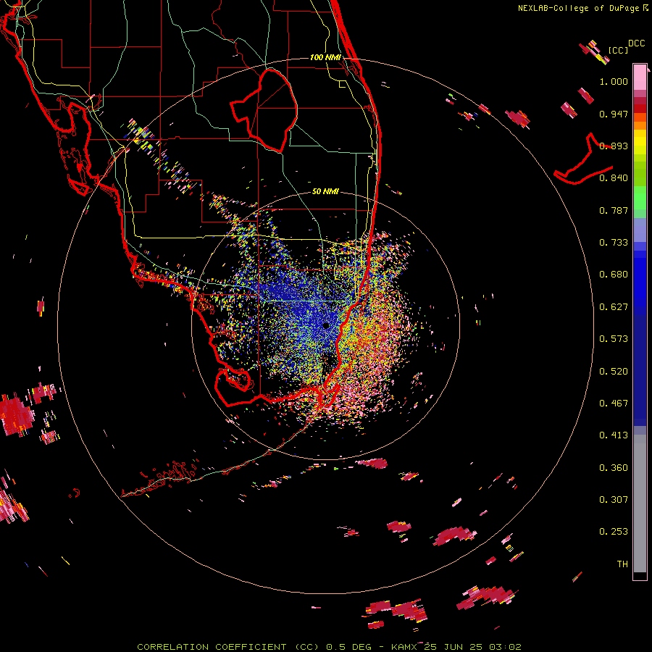Image resolution: width=652 pixels, height=652 pixels.
Task: Click the 50 NMI range ring label
Action: click(325, 191)
